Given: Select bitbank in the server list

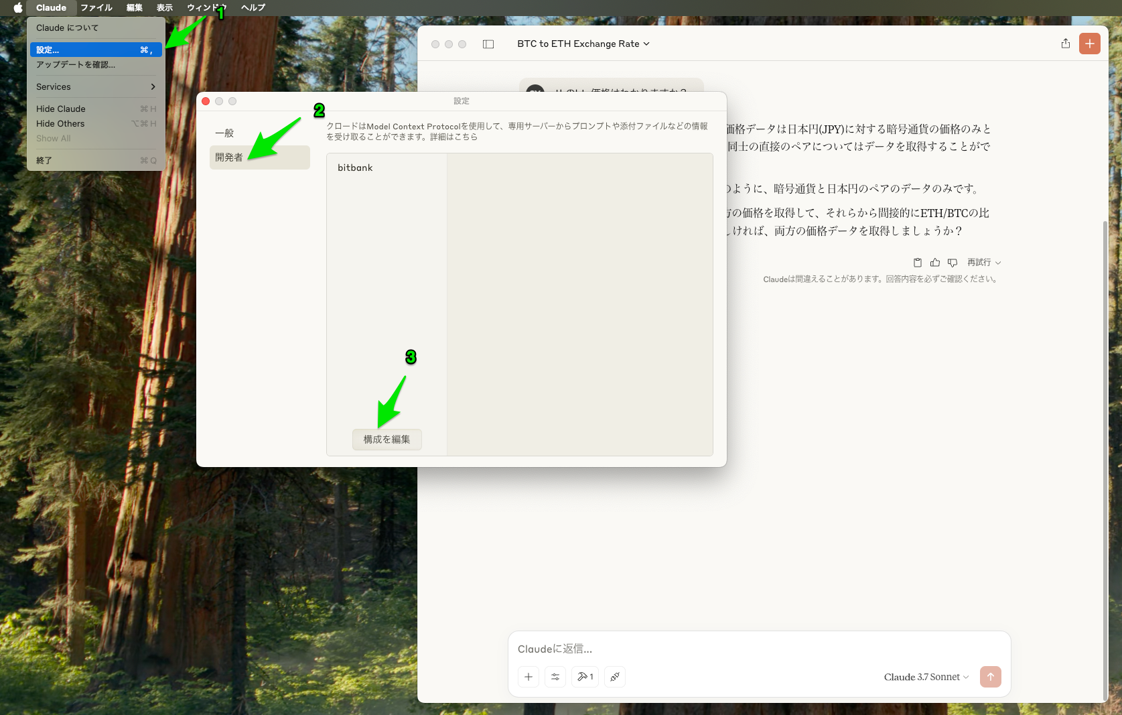Looking at the screenshot, I should pyautogui.click(x=355, y=168).
